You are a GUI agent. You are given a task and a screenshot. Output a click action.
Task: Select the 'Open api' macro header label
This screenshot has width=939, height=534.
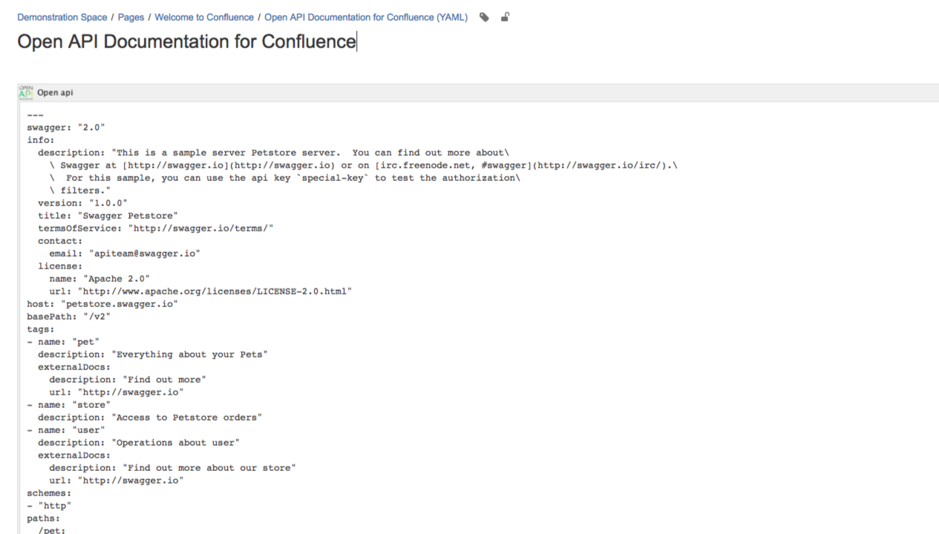55,93
